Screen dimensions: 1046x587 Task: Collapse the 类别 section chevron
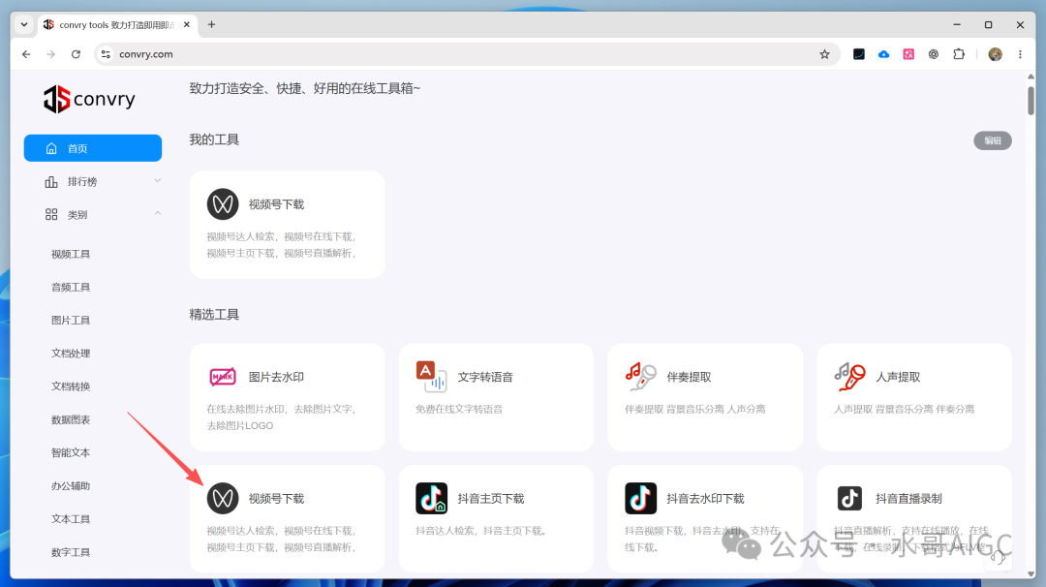158,213
